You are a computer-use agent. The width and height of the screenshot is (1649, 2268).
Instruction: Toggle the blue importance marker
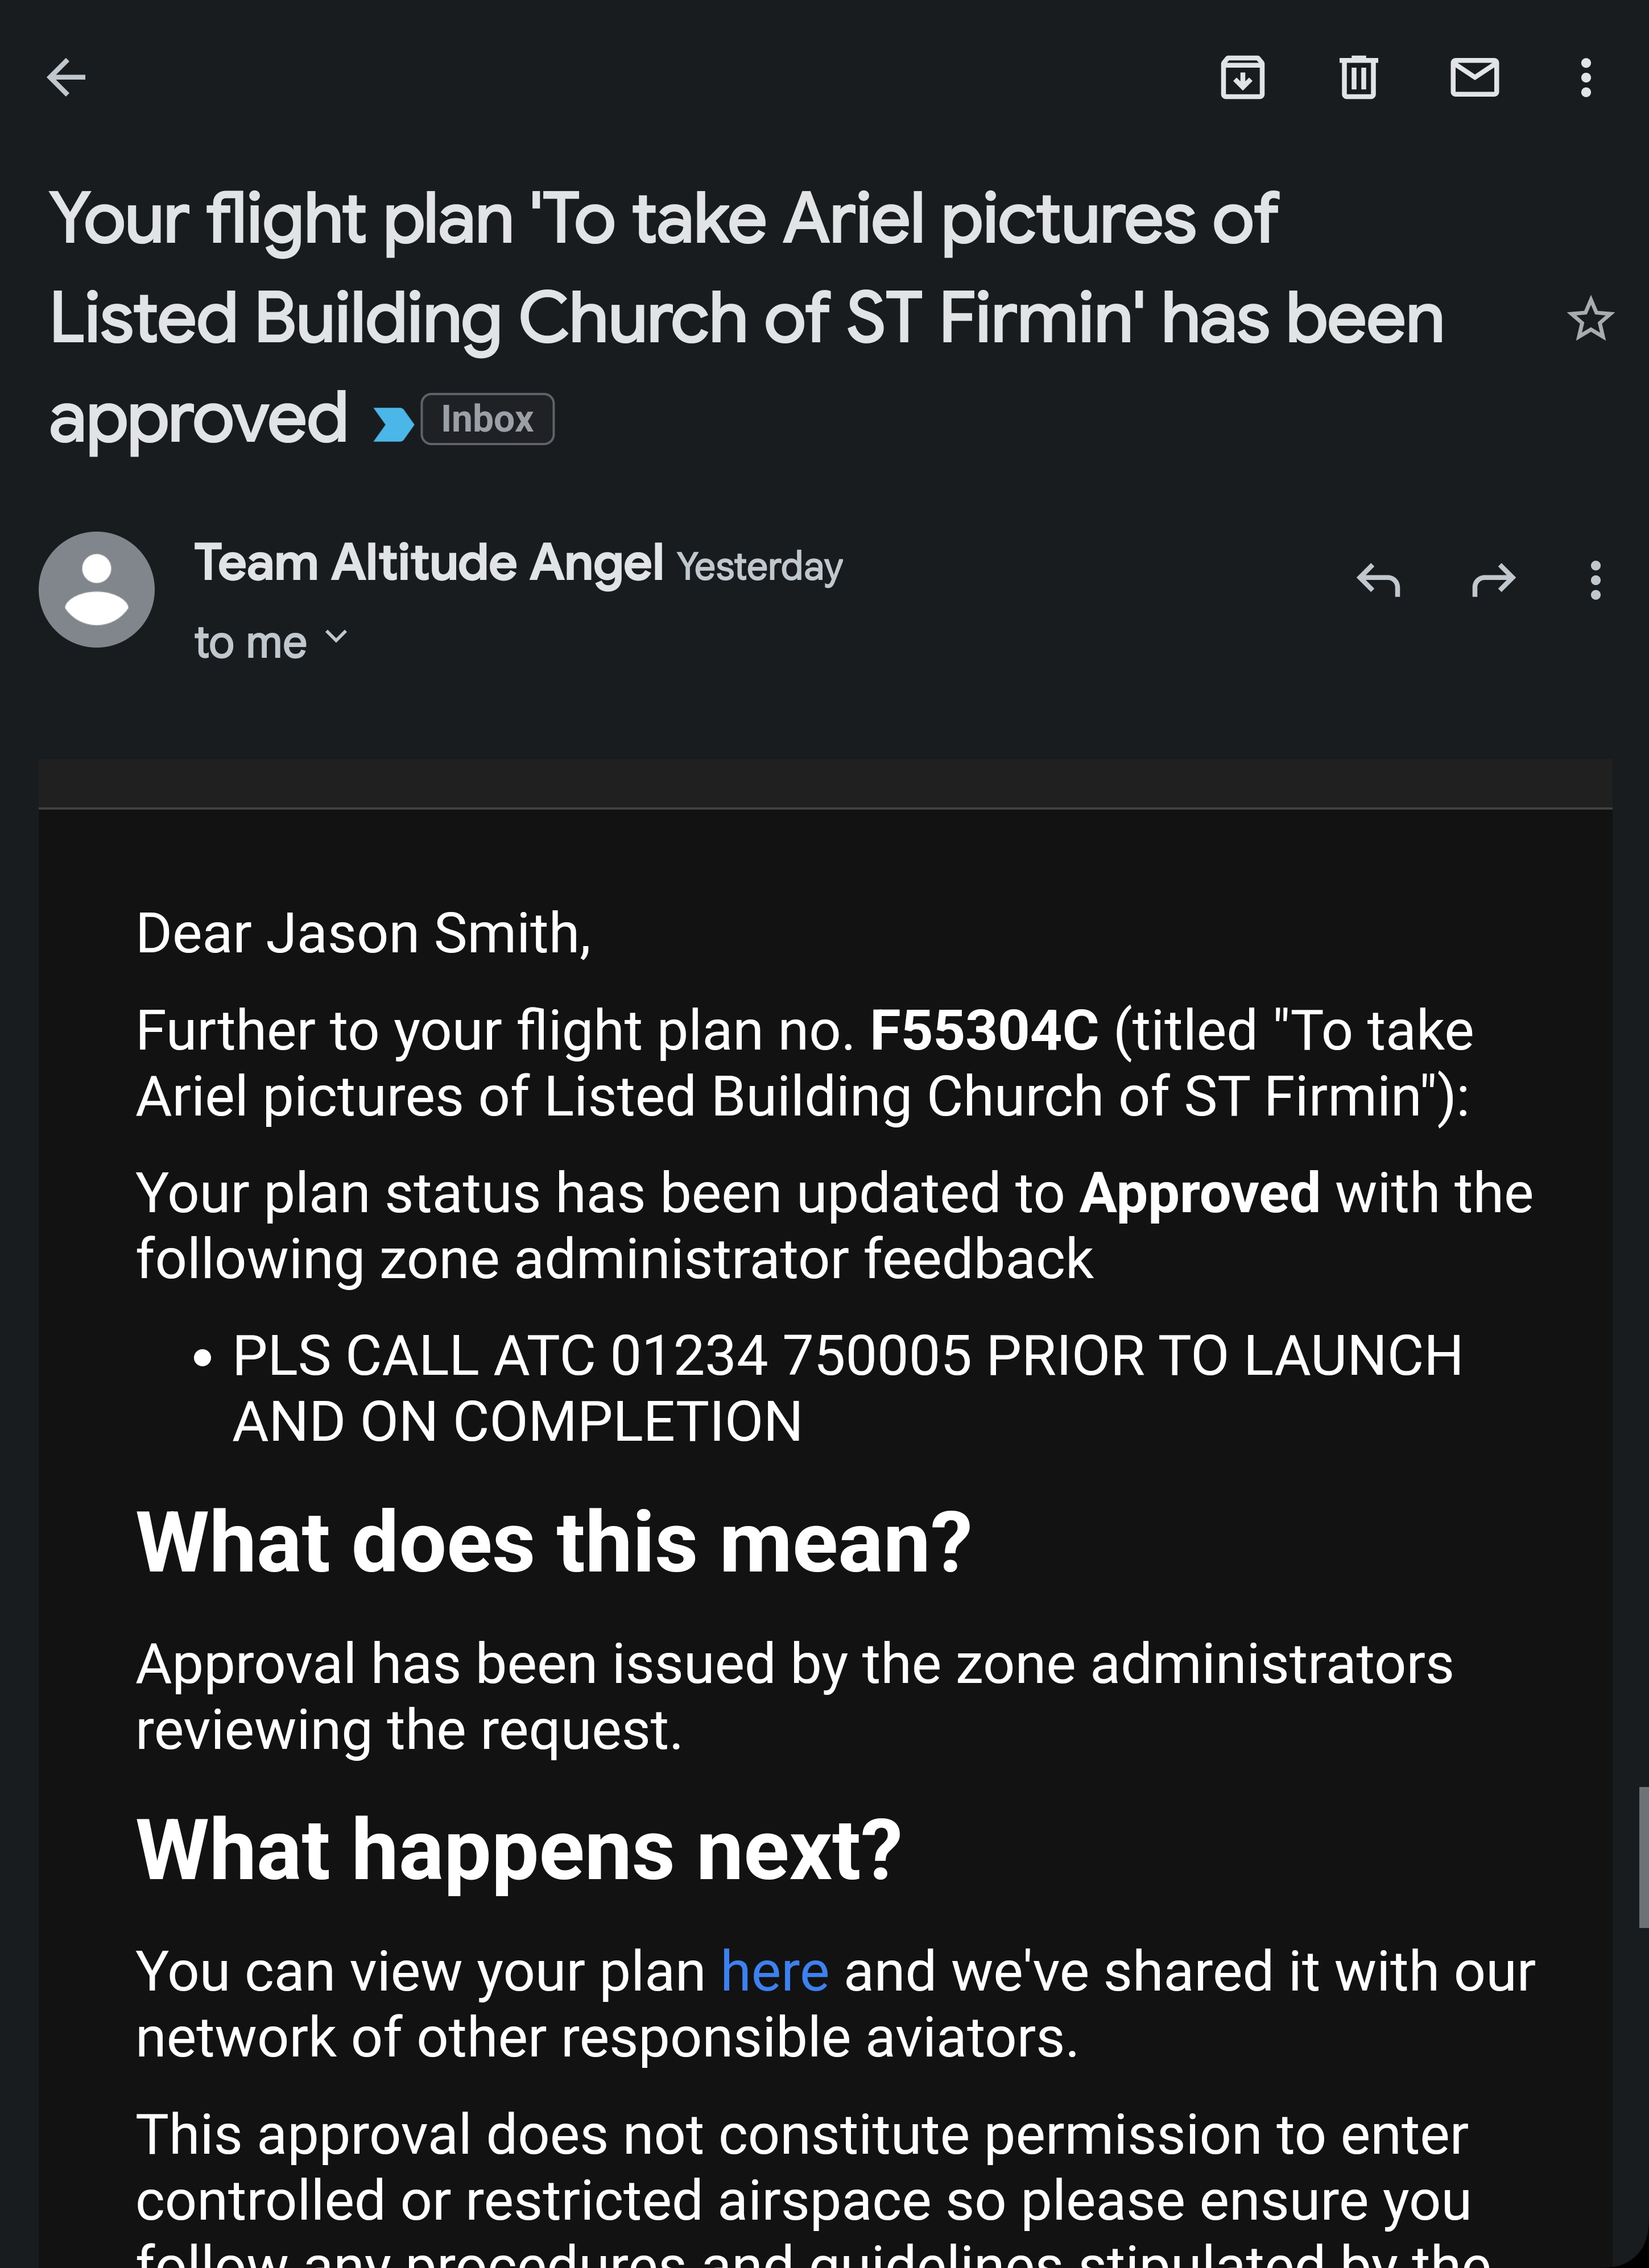tap(393, 424)
